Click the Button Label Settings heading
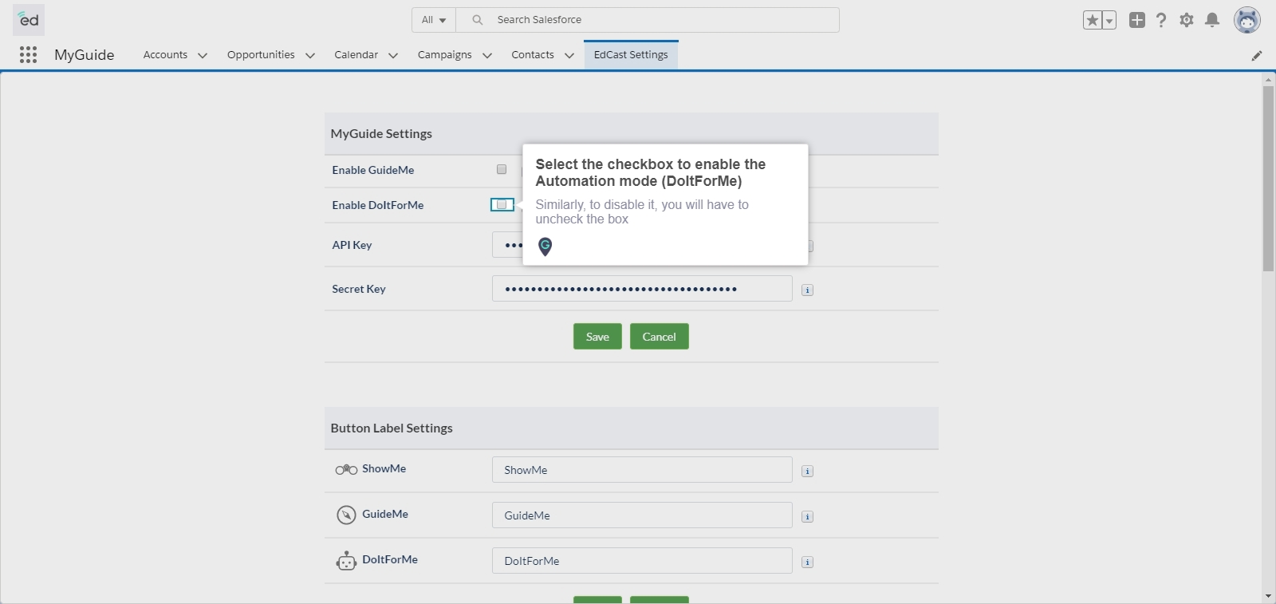The height and width of the screenshot is (604, 1276). tap(392, 428)
